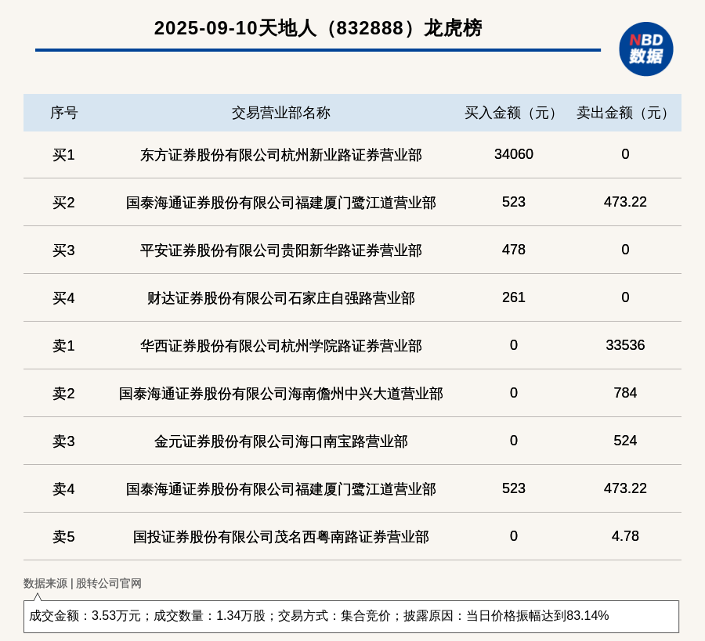Click the summary box starting 成交金额：3.53万元
This screenshot has width=705, height=641.
tap(351, 616)
